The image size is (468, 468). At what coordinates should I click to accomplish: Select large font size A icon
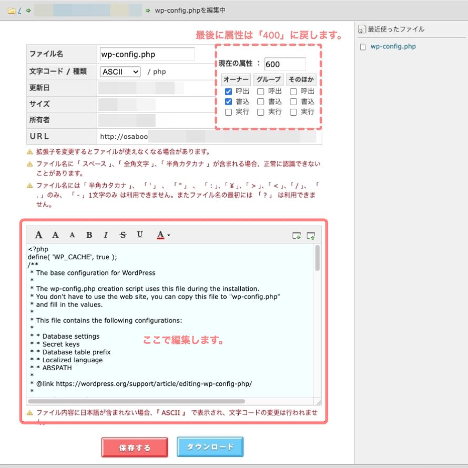(x=38, y=235)
